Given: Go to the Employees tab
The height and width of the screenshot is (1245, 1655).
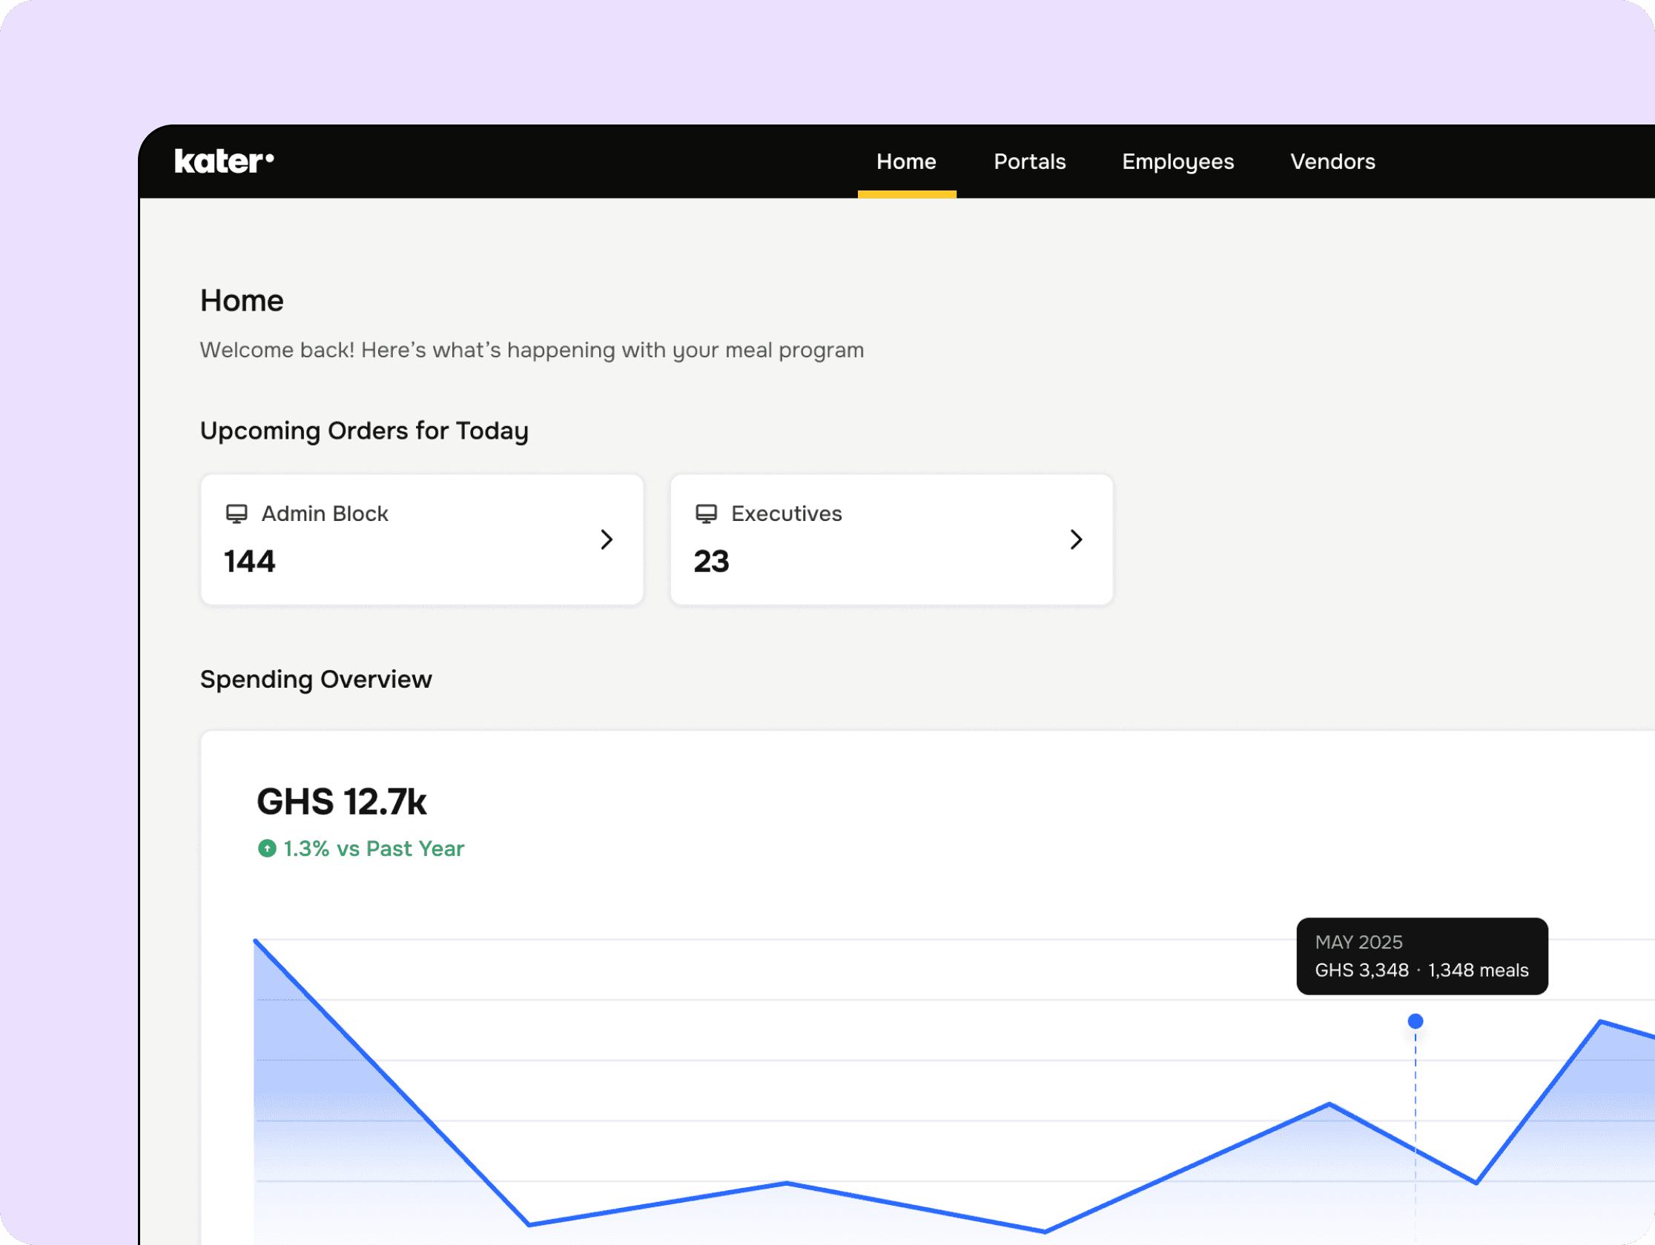Looking at the screenshot, I should [x=1177, y=162].
